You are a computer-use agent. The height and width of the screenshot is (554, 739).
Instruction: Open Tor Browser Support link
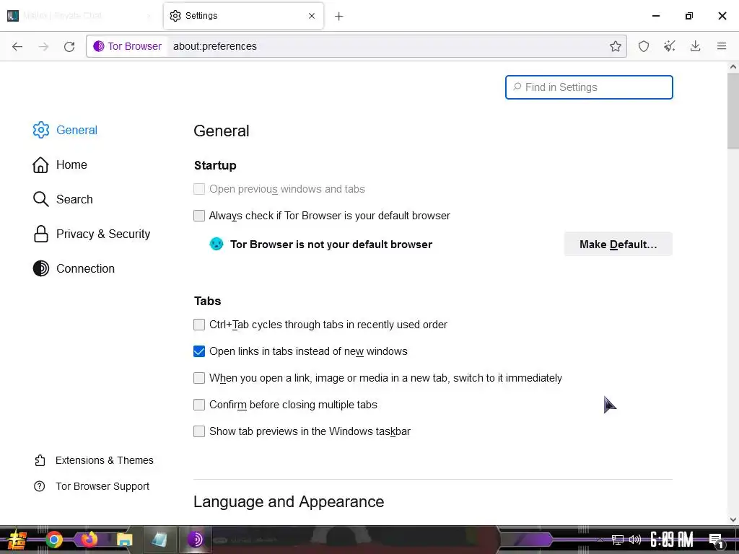click(92, 486)
